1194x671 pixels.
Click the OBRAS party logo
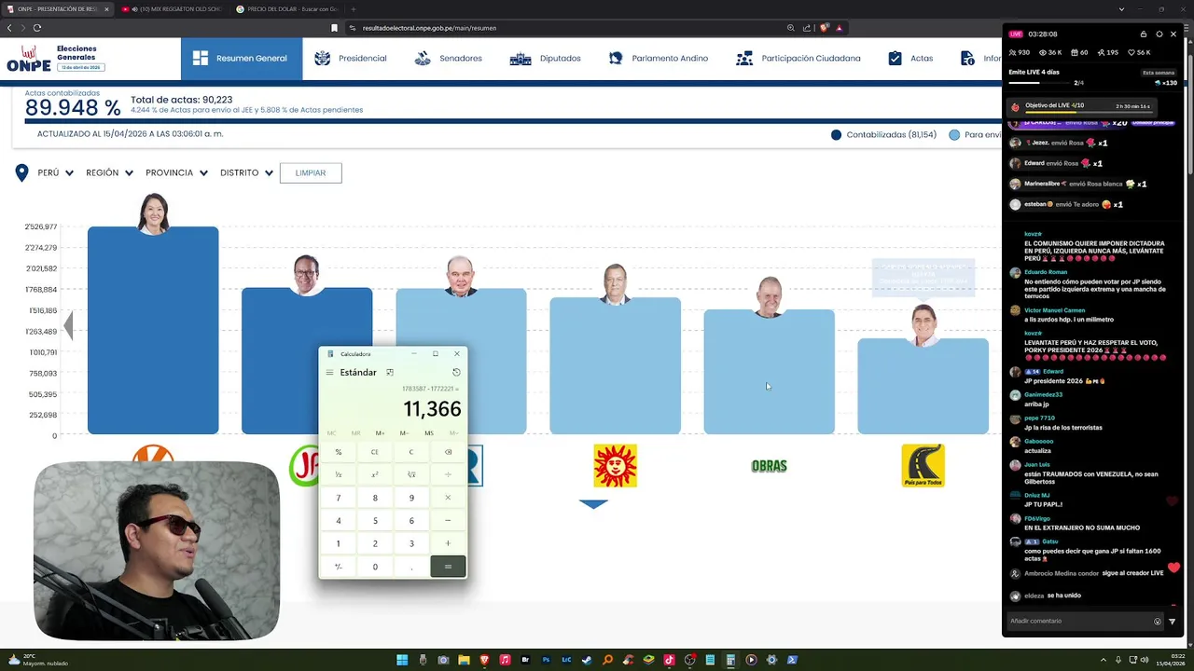click(770, 466)
